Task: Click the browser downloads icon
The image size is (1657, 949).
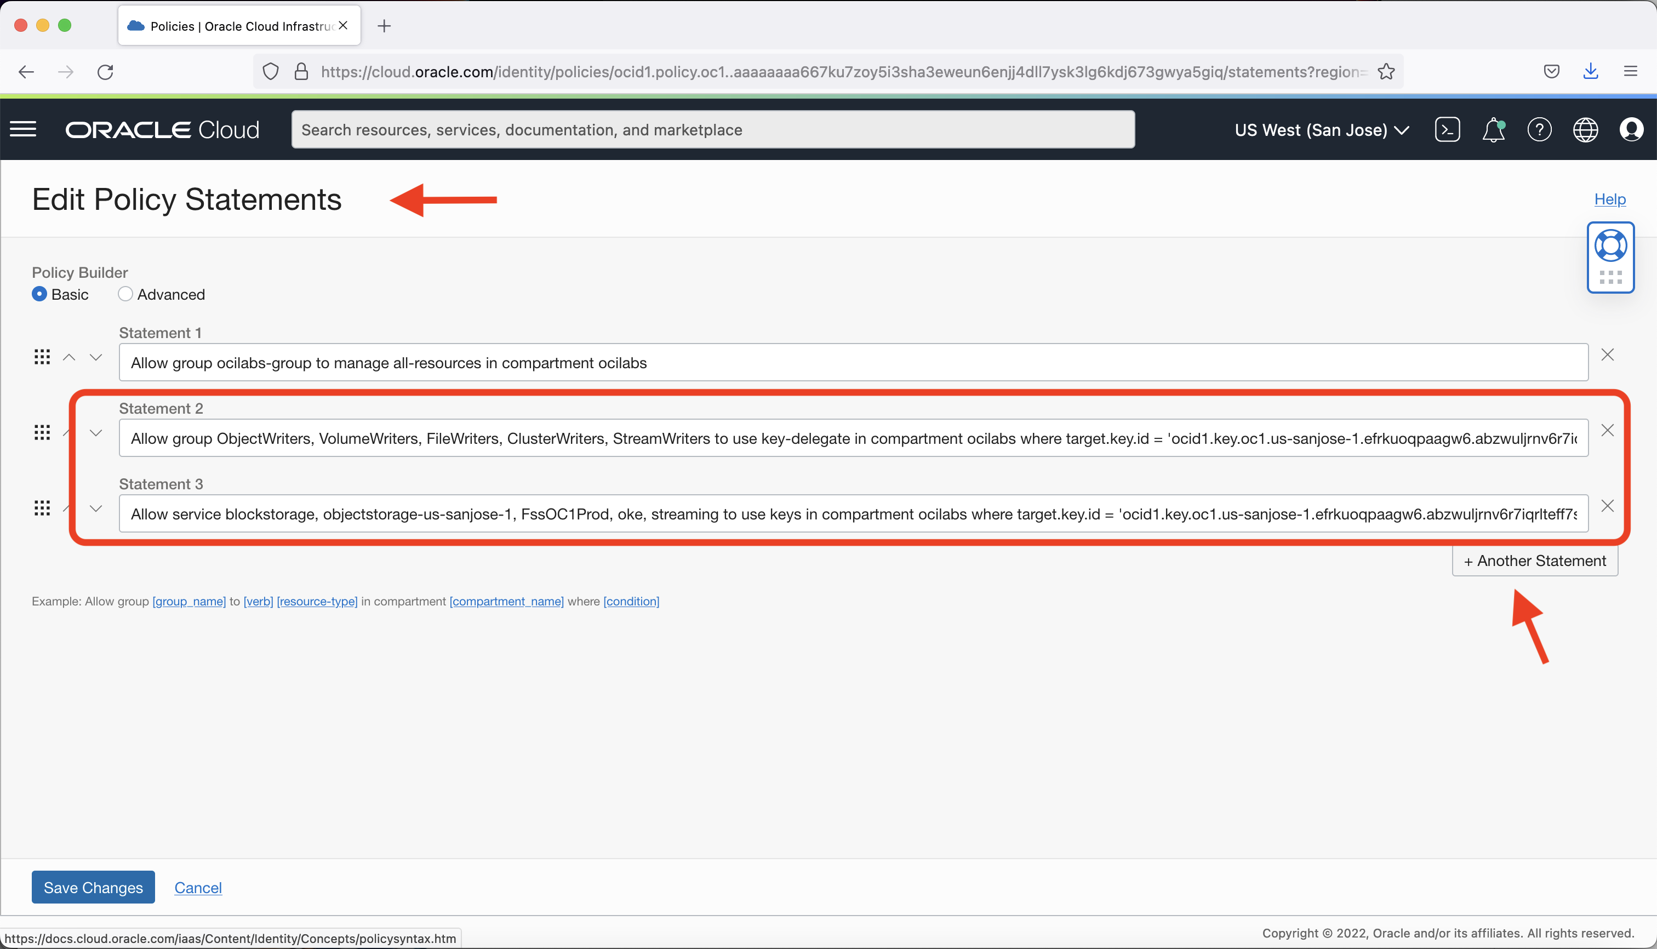Action: pyautogui.click(x=1591, y=71)
